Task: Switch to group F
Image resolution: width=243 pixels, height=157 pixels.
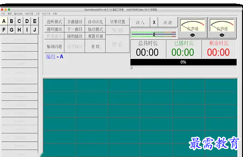Action: (x=4, y=30)
